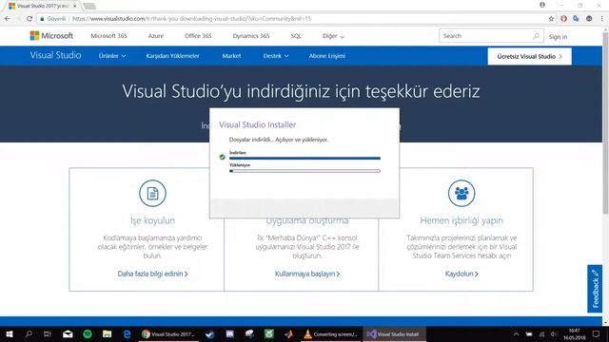609x342 pixels.
Task: Click the Yükleniyor progress bar in installer
Action: (x=304, y=171)
